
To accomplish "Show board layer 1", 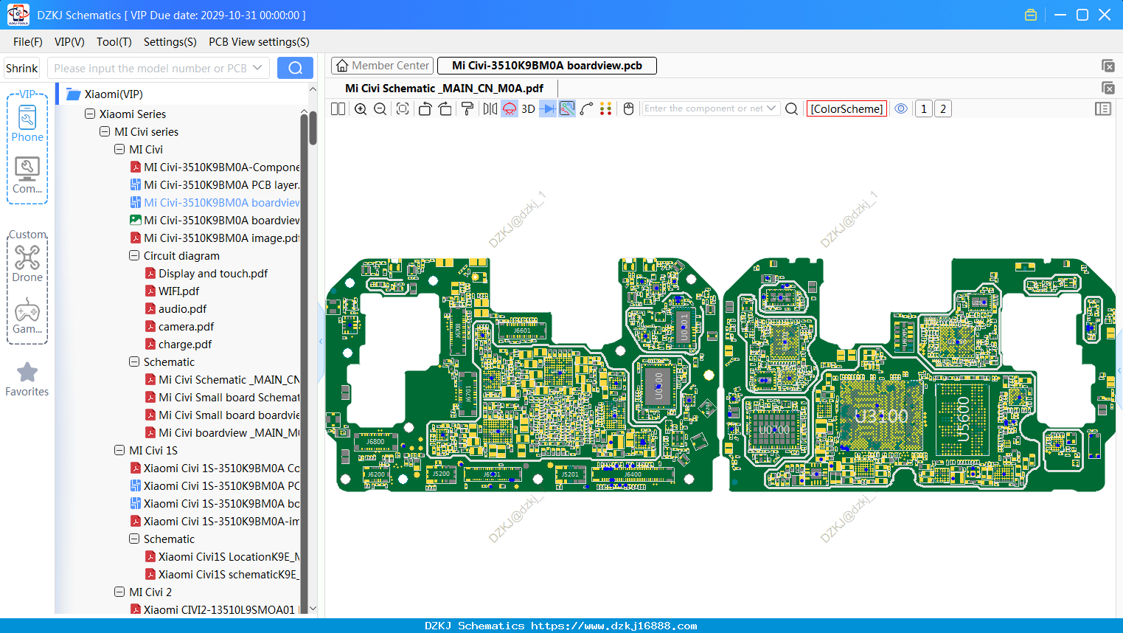I will [x=923, y=109].
